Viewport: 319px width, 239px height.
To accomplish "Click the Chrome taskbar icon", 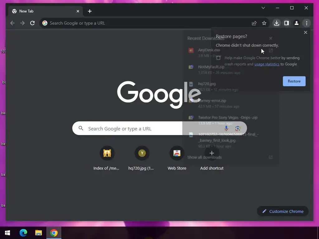I will (54, 233).
